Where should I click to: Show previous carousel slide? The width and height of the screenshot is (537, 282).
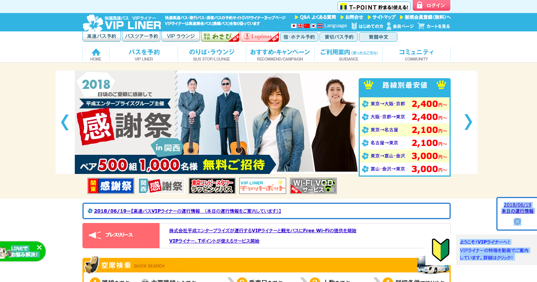[65, 122]
